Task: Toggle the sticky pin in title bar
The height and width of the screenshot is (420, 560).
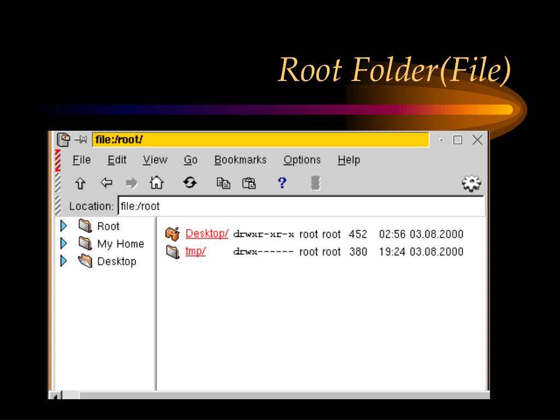Action: tap(81, 140)
